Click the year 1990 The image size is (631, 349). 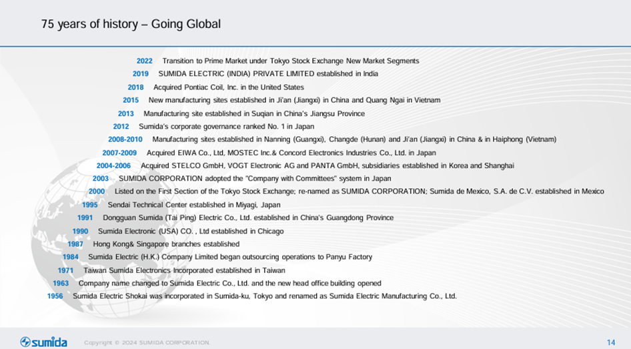(80, 231)
